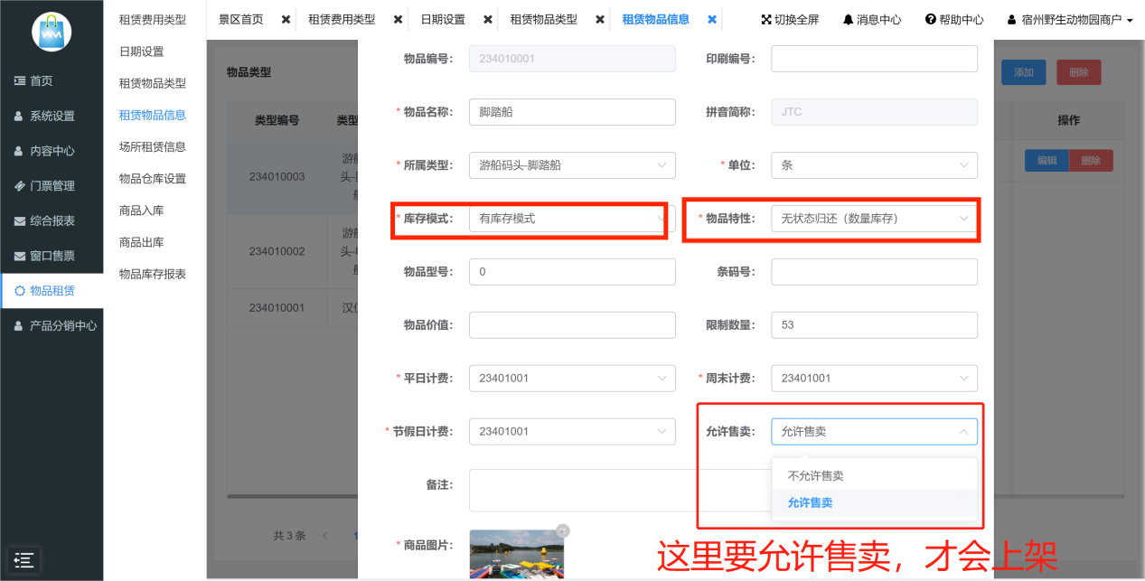Choose 允许售卖 option in the list
The height and width of the screenshot is (581, 1145).
pyautogui.click(x=874, y=502)
